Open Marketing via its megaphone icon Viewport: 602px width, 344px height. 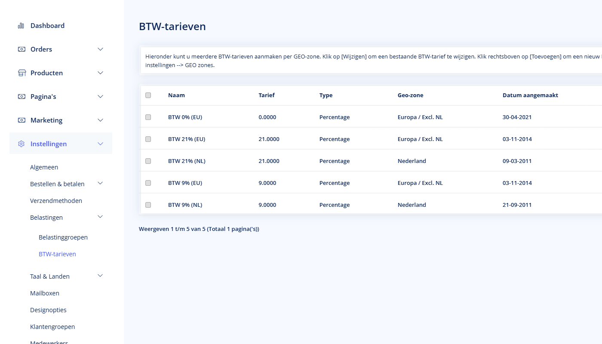(x=21, y=120)
